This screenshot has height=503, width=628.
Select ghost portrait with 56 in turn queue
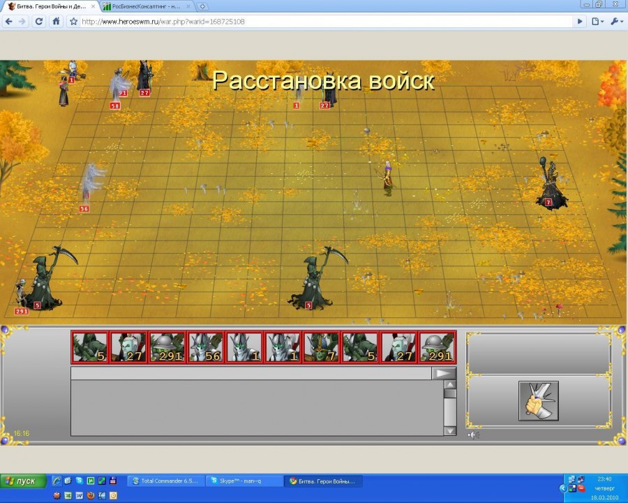point(205,347)
